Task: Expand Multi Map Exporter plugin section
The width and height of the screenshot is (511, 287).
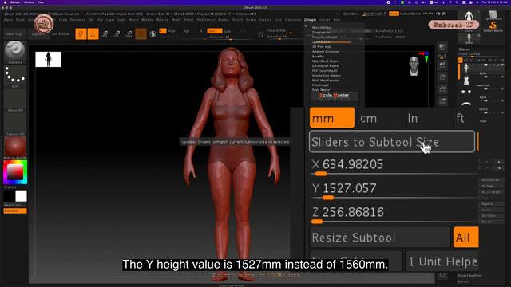Action: click(326, 81)
